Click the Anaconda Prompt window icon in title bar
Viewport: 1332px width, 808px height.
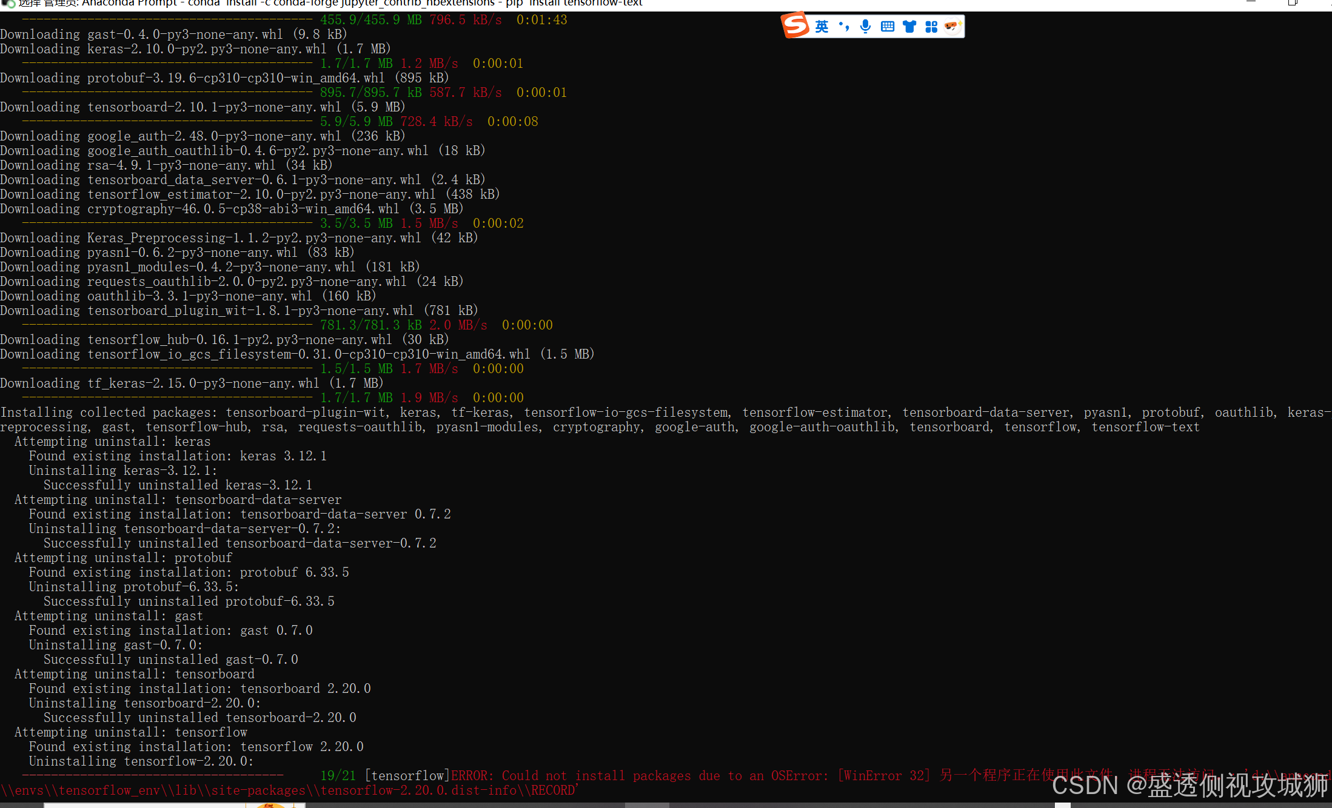point(8,3)
